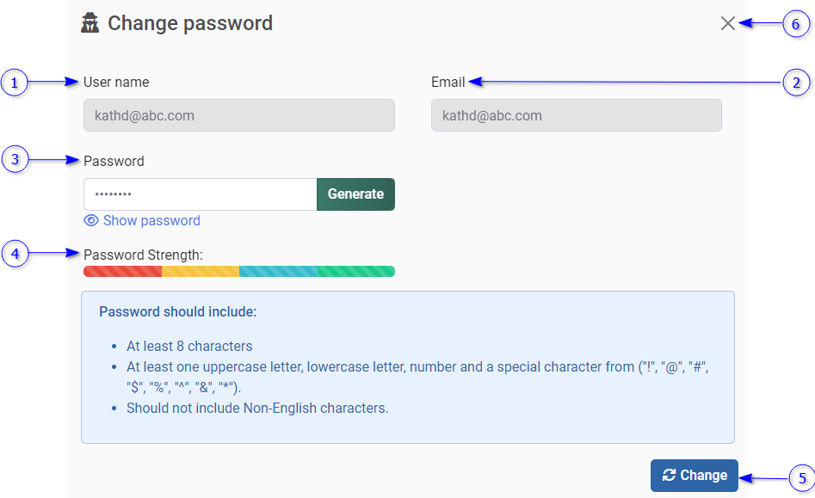Click callout marker number 4
Viewport: 815px width, 498px height.
[x=15, y=253]
